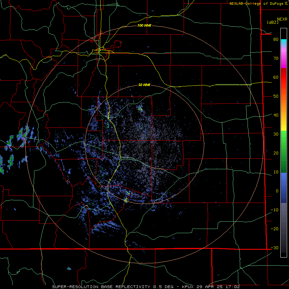Click the [dBZ] unit label
This screenshot has width=289, height=289.
(273, 22)
